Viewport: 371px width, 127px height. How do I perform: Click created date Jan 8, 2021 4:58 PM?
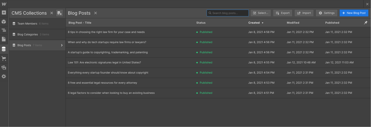(x=261, y=32)
